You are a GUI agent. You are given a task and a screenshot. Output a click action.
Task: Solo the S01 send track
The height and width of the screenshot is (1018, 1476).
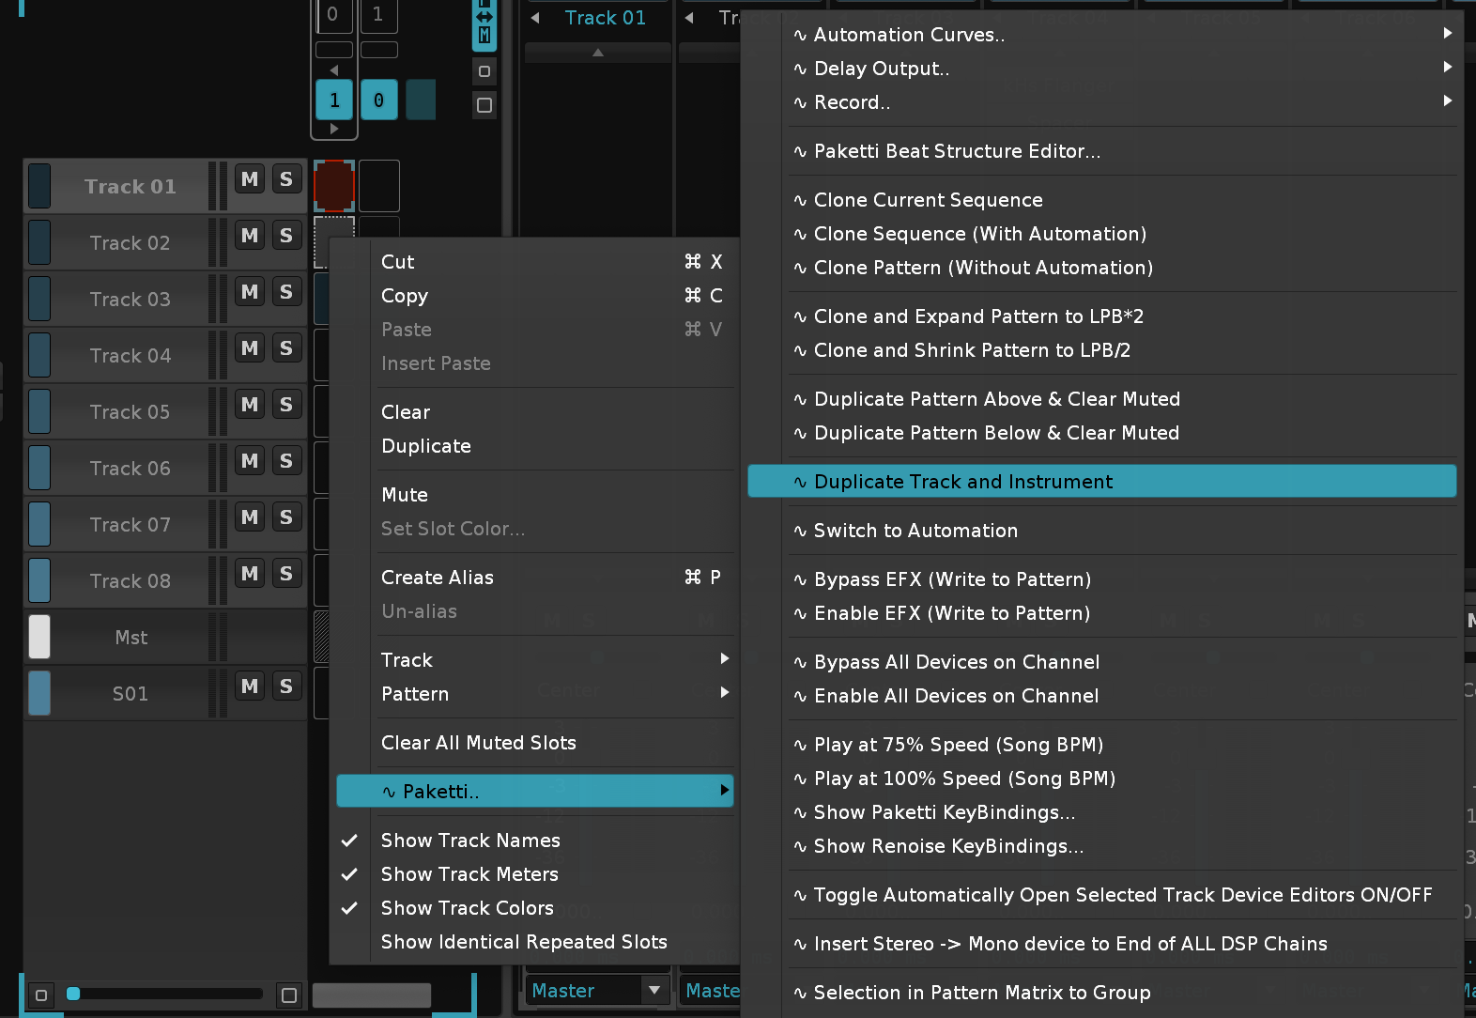tap(286, 686)
